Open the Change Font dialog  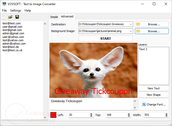coord(154,104)
